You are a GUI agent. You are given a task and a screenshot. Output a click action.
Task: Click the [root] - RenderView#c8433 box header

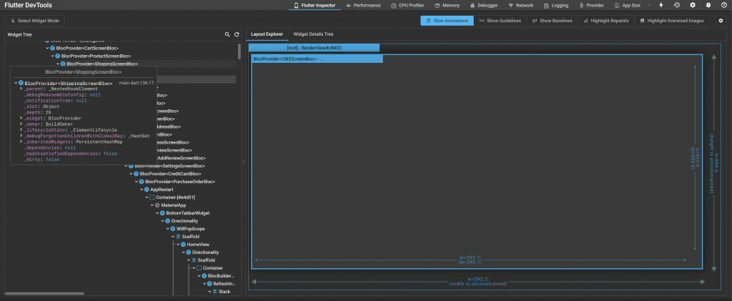pos(314,48)
